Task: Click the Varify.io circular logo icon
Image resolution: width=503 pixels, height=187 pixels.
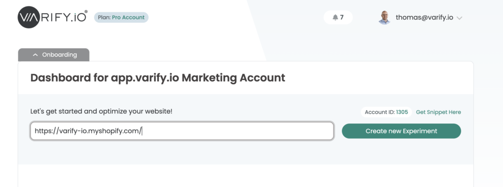Action: tap(28, 17)
